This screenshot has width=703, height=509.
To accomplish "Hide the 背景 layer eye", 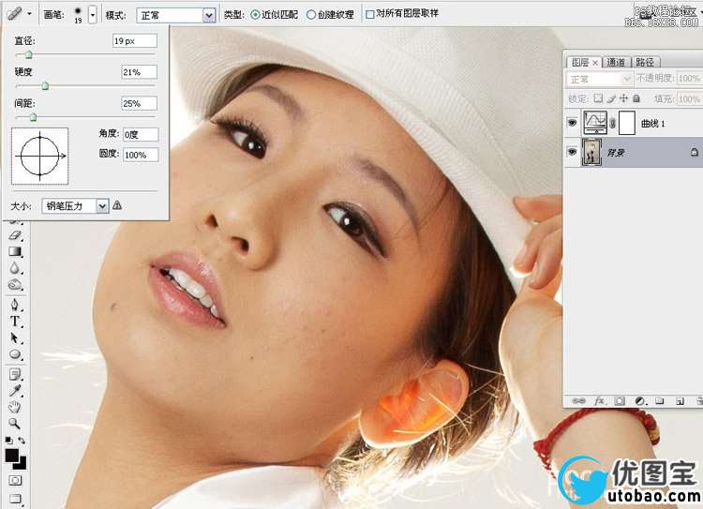I will click(572, 152).
